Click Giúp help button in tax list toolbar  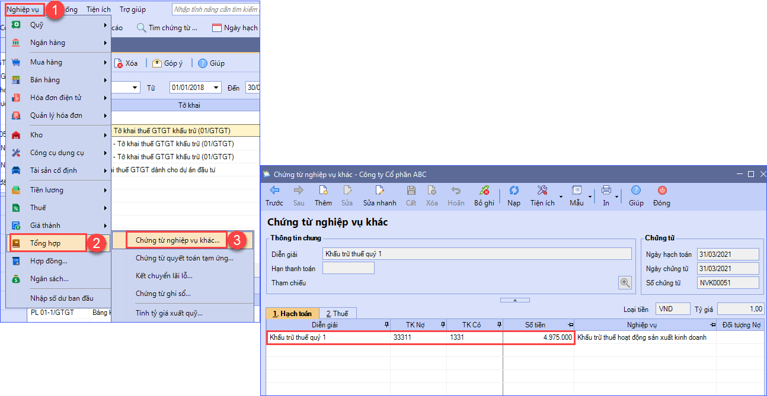[x=211, y=63]
